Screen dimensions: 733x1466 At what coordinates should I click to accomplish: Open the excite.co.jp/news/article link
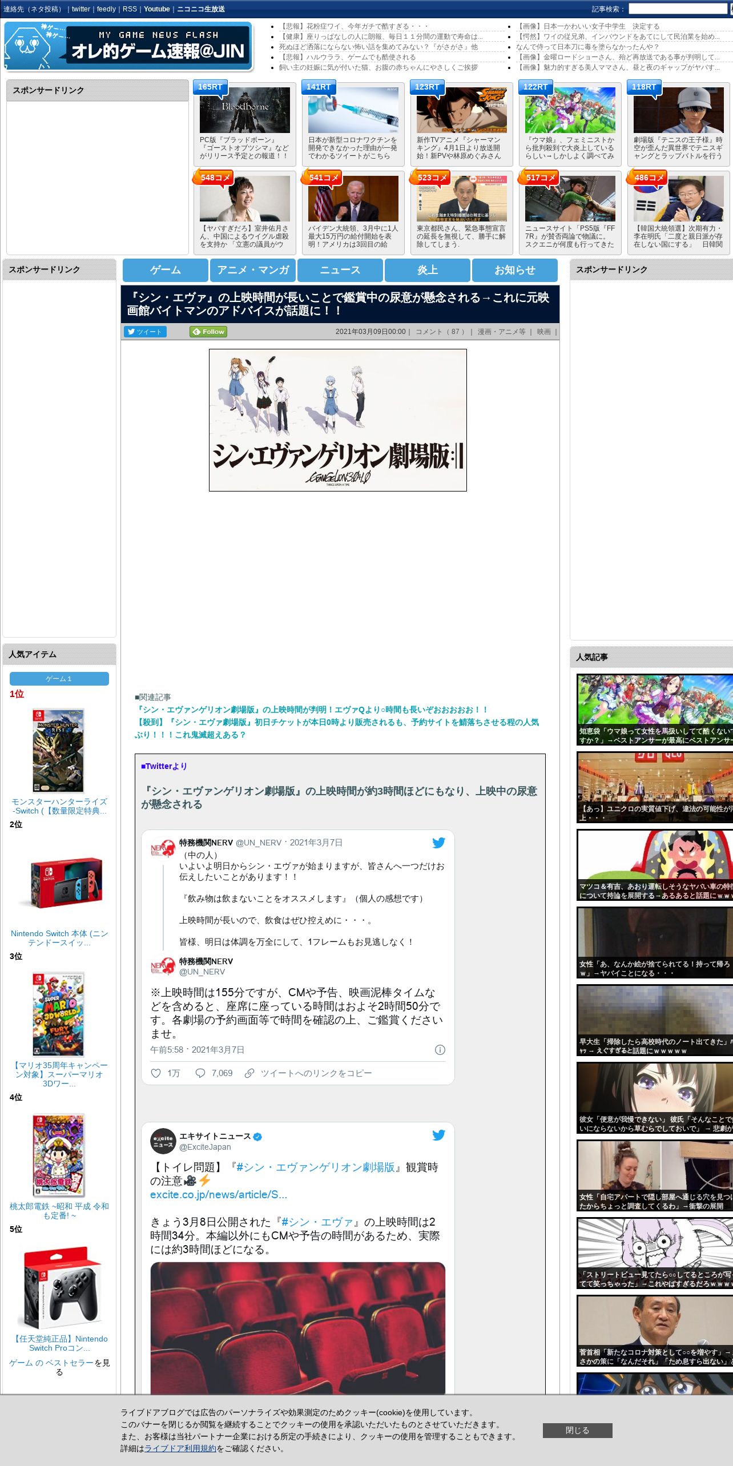pos(219,1194)
